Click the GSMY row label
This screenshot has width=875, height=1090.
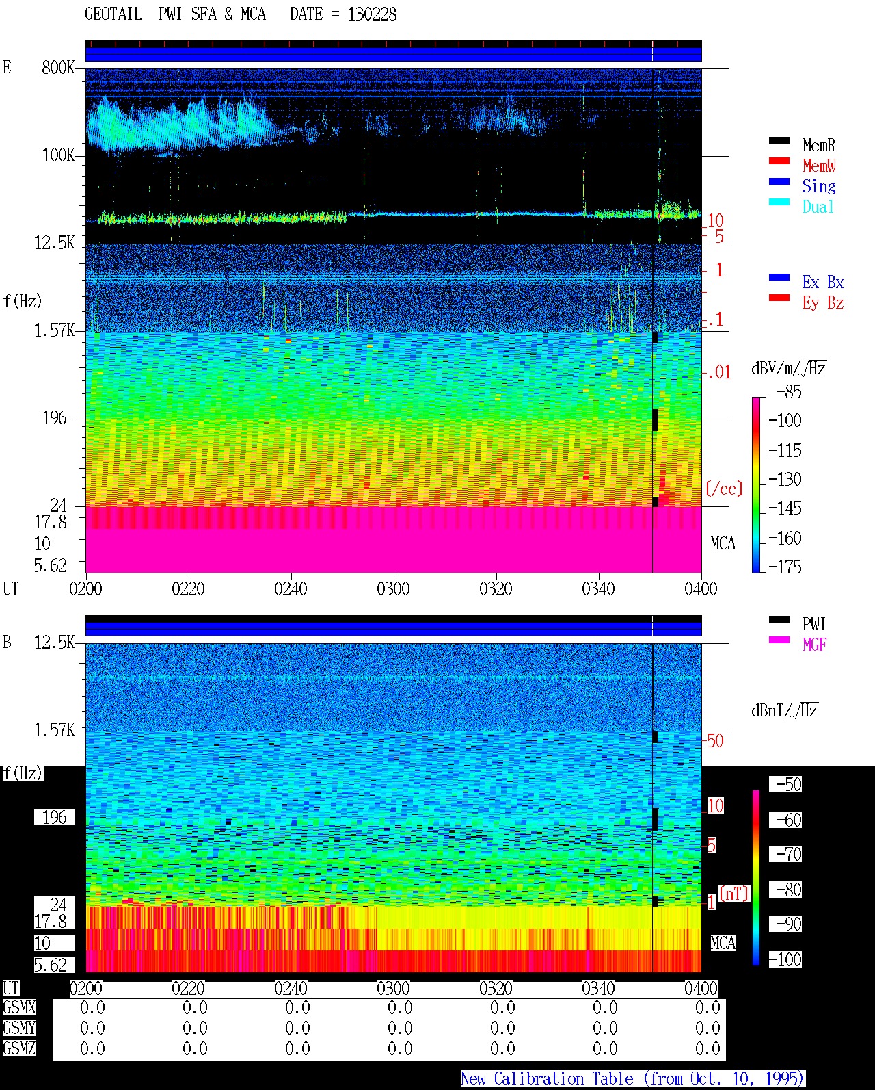point(19,1028)
